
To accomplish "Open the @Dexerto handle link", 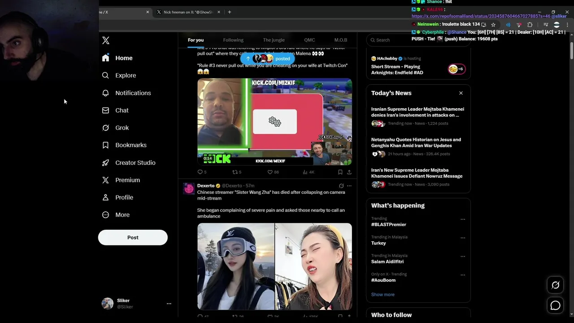I will click(x=232, y=186).
